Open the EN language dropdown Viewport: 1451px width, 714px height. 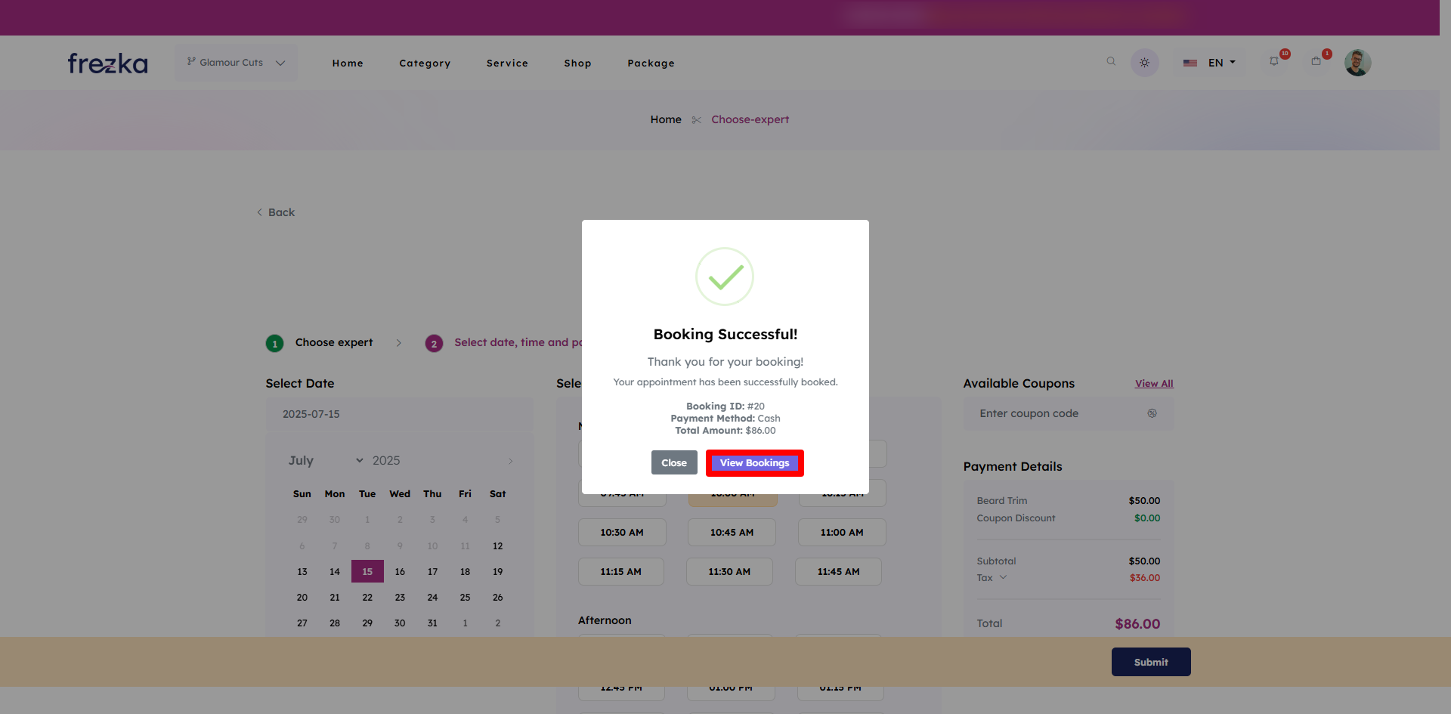click(1210, 63)
